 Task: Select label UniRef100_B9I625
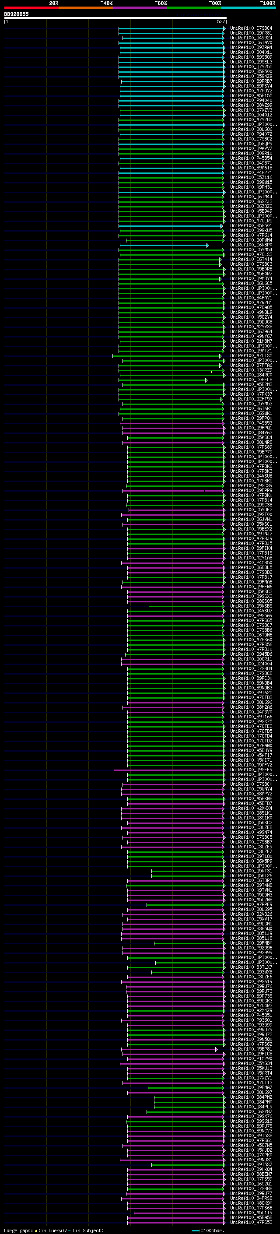tap(251, 693)
